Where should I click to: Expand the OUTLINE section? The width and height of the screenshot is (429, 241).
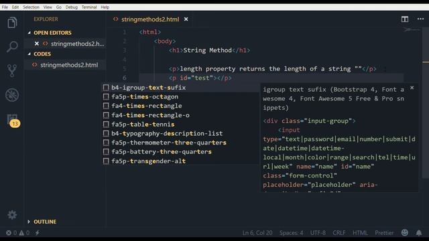point(29,222)
